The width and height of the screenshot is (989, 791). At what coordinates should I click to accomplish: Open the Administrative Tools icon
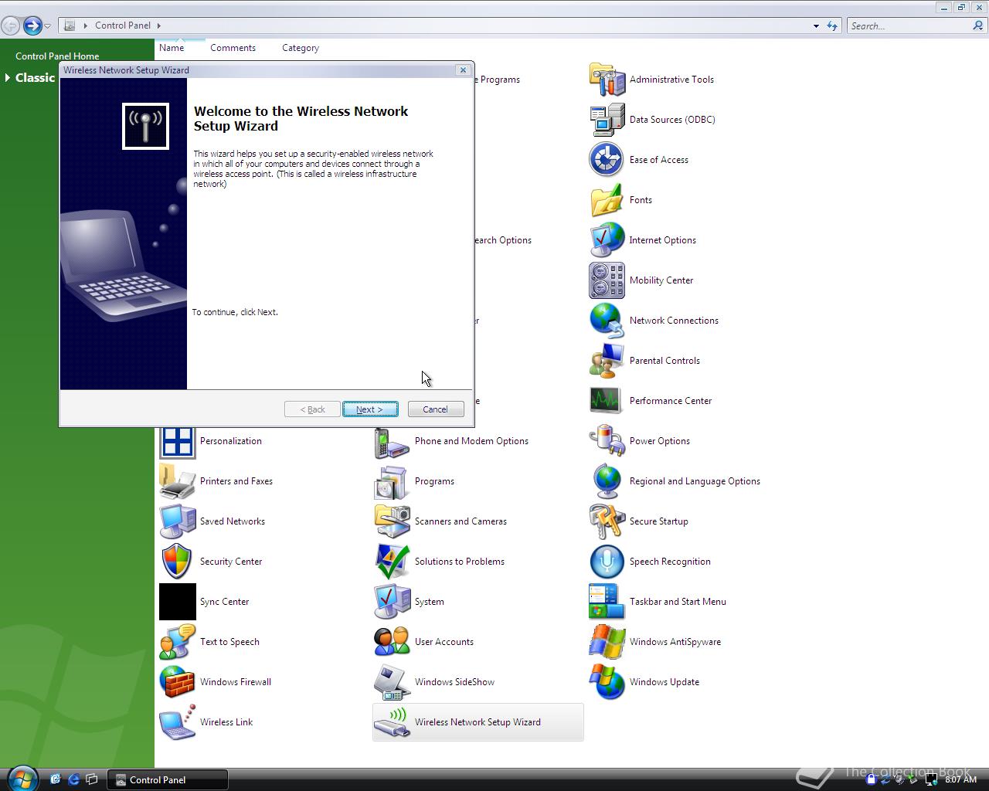[x=607, y=80]
